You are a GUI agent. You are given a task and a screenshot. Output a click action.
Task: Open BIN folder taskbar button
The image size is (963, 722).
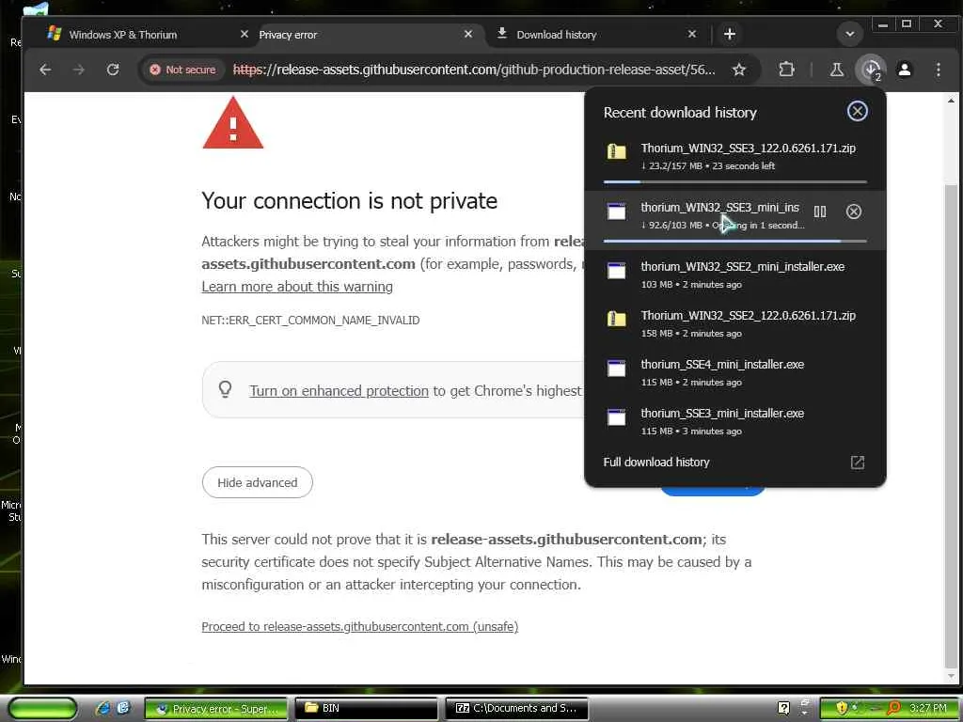[366, 709]
